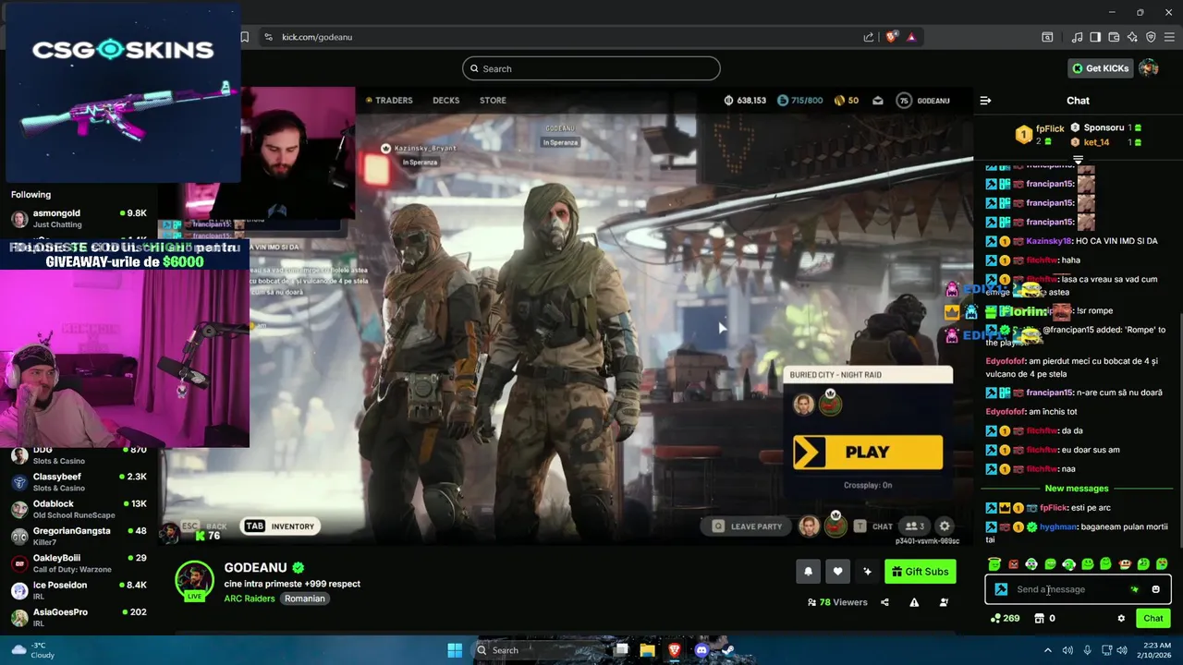Image resolution: width=1183 pixels, height=665 pixels.
Task: Open the emote picker smiley icon
Action: (1155, 589)
